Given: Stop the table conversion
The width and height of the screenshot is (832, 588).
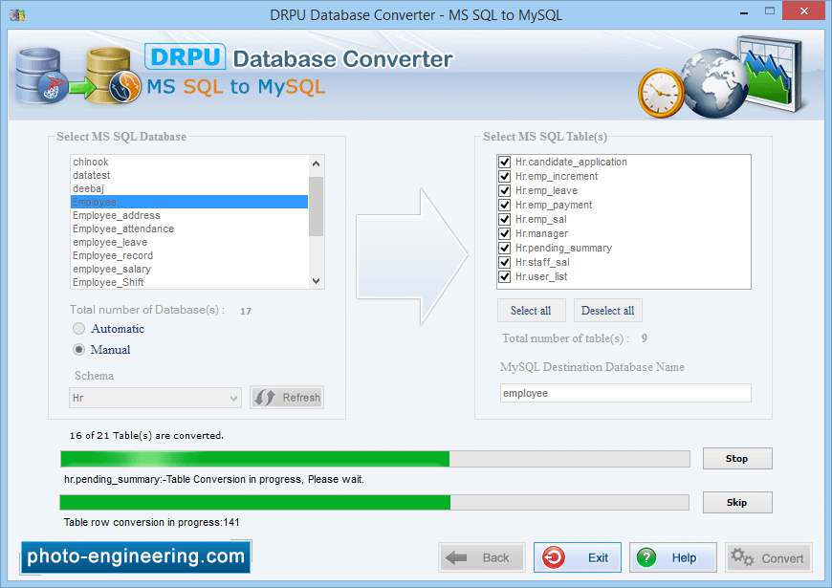Looking at the screenshot, I should [737, 459].
